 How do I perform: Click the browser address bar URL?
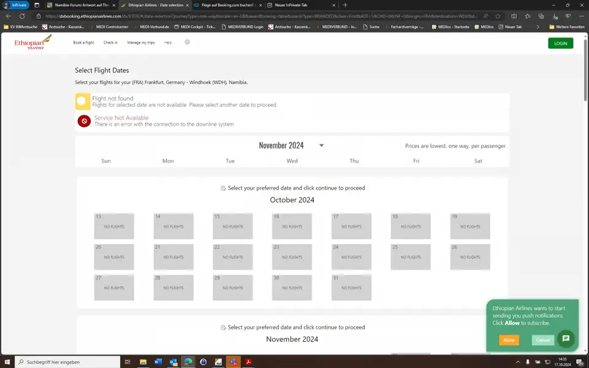pos(261,16)
